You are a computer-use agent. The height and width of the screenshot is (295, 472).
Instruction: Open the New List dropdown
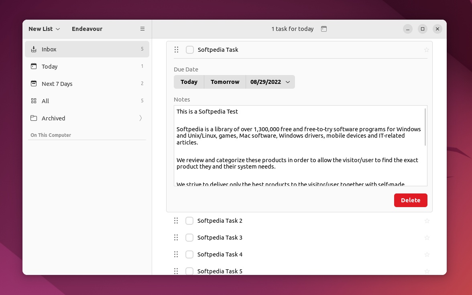click(x=44, y=29)
